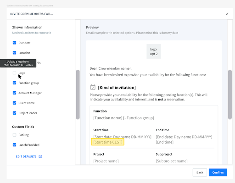235x183 pixels.
Task: Click the dialog title Invite Crew Members For
Action: point(32,14)
